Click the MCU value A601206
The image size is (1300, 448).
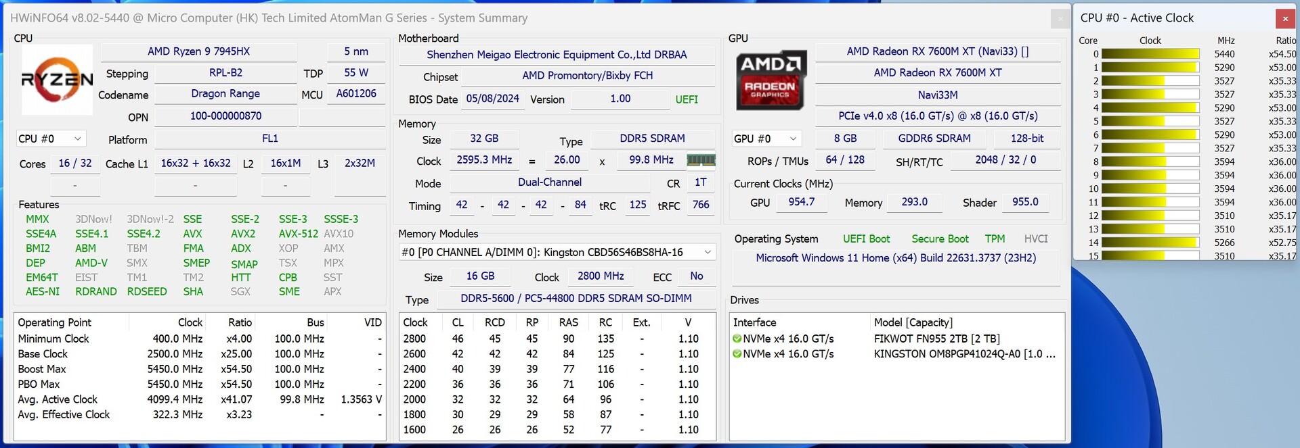coord(356,94)
